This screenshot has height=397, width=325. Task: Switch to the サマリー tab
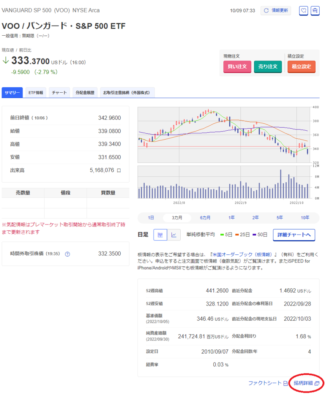(x=12, y=93)
